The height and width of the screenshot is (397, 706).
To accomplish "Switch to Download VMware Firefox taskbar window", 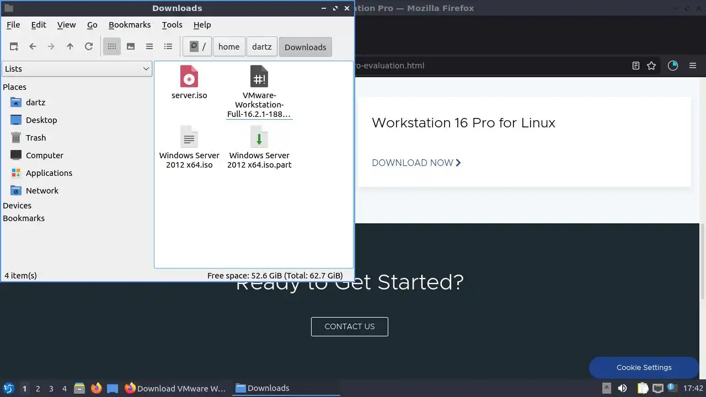I will point(175,388).
